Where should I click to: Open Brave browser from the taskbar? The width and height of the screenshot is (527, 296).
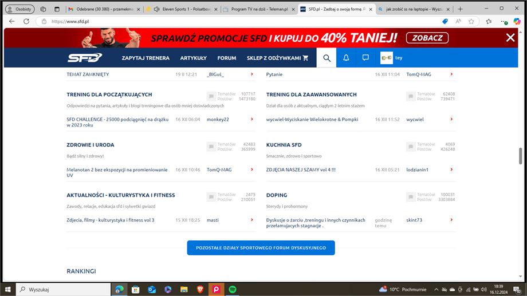200,289
